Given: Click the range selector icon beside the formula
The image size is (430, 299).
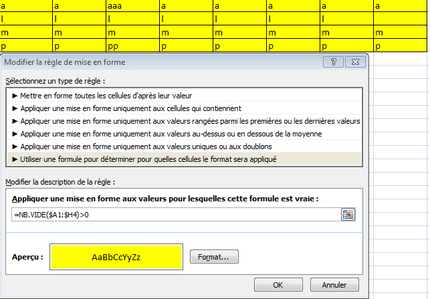Looking at the screenshot, I should pos(348,214).
